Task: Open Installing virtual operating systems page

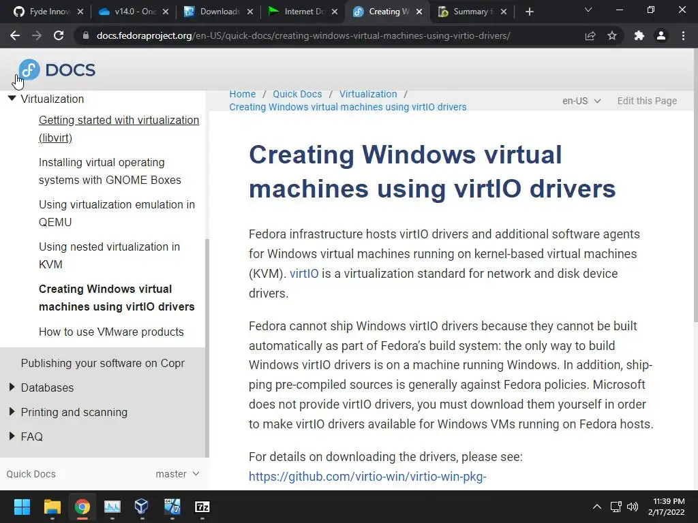Action: 110,171
